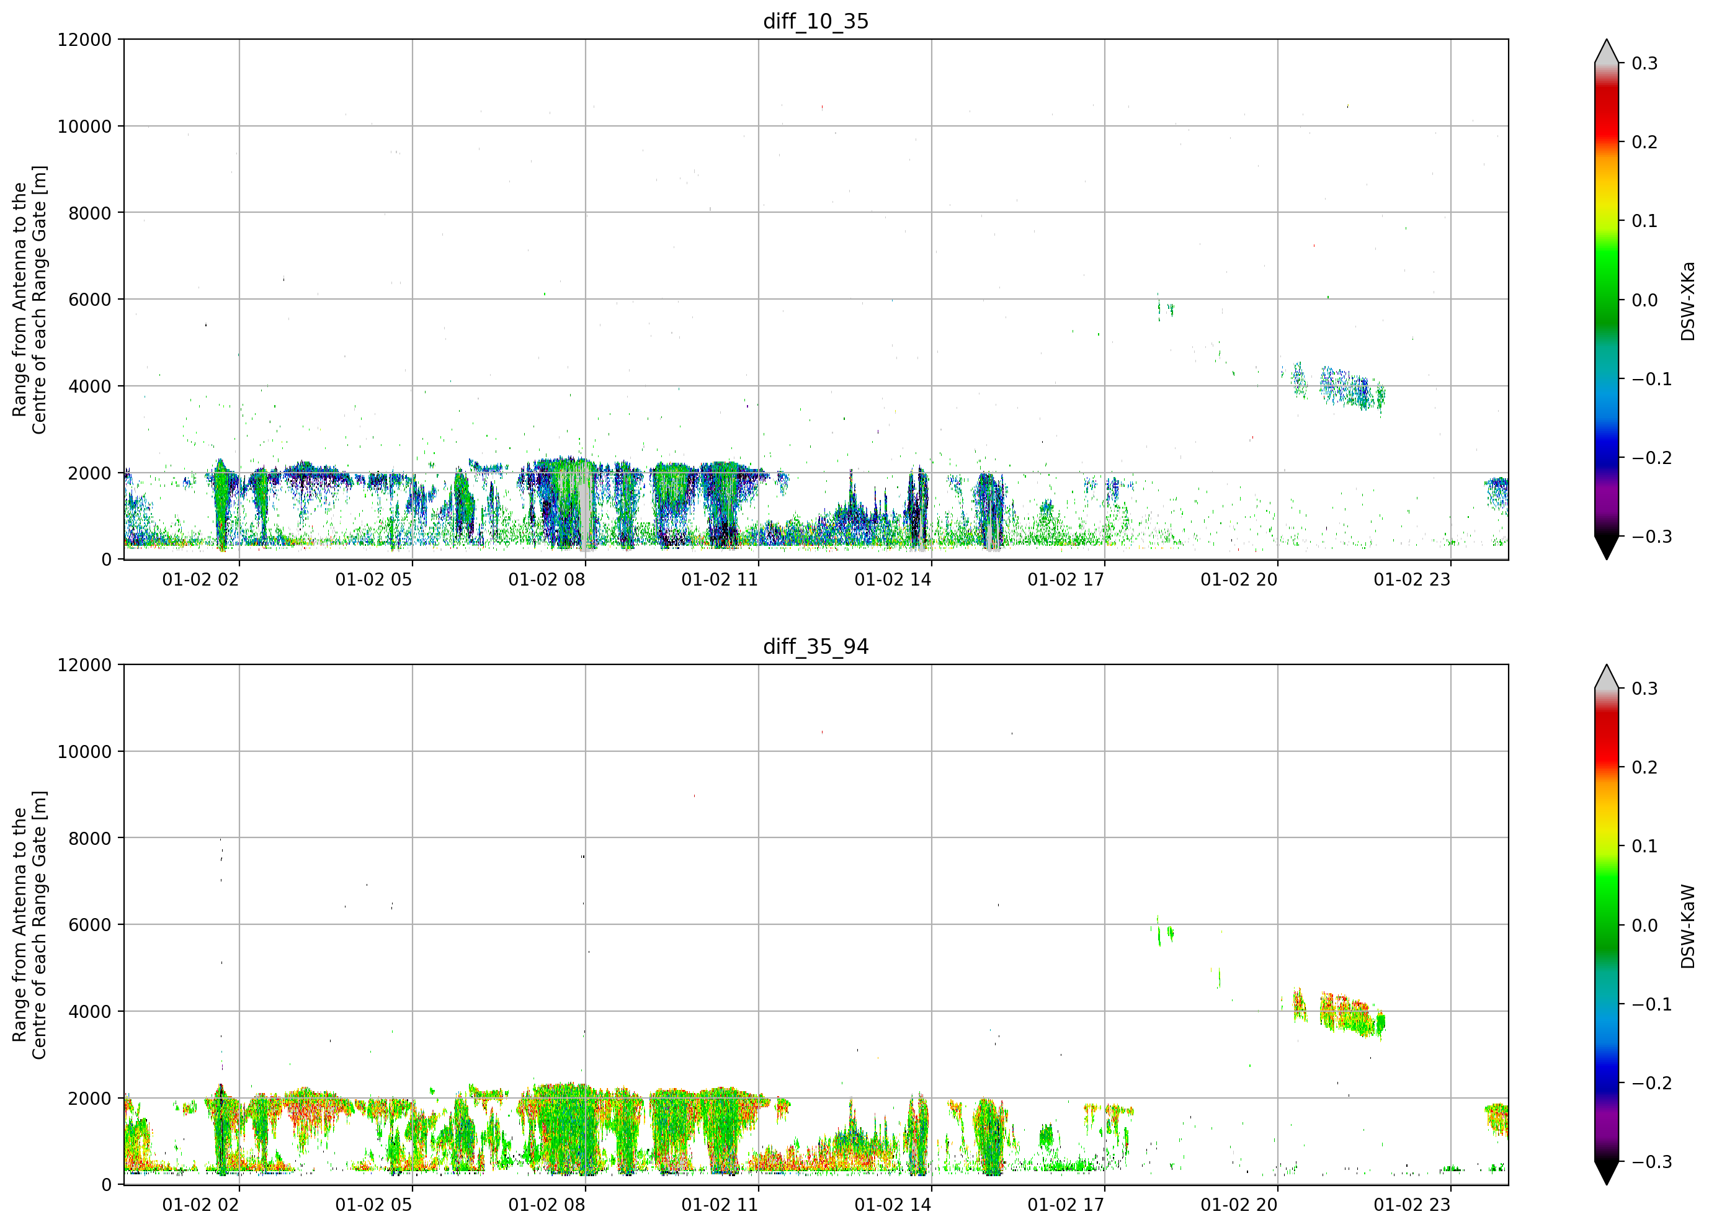
Task: Click the gray upper arrow of DSW-XKa colorbar
Action: (x=1607, y=53)
